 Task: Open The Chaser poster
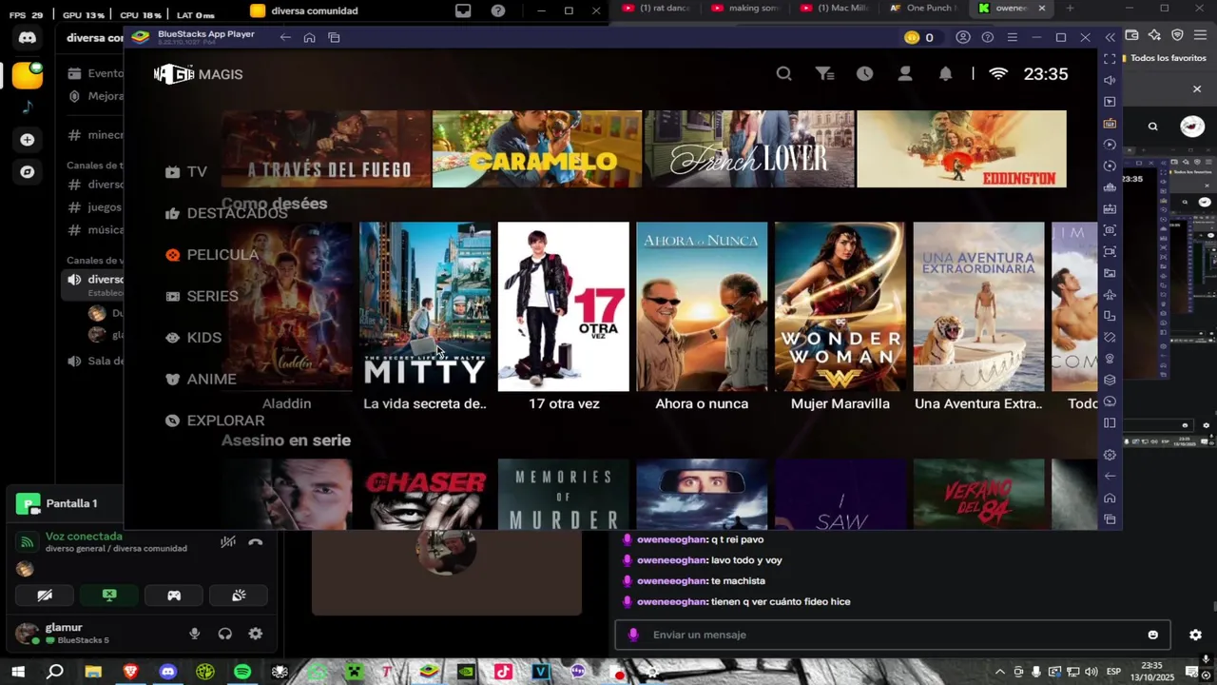pos(425,495)
